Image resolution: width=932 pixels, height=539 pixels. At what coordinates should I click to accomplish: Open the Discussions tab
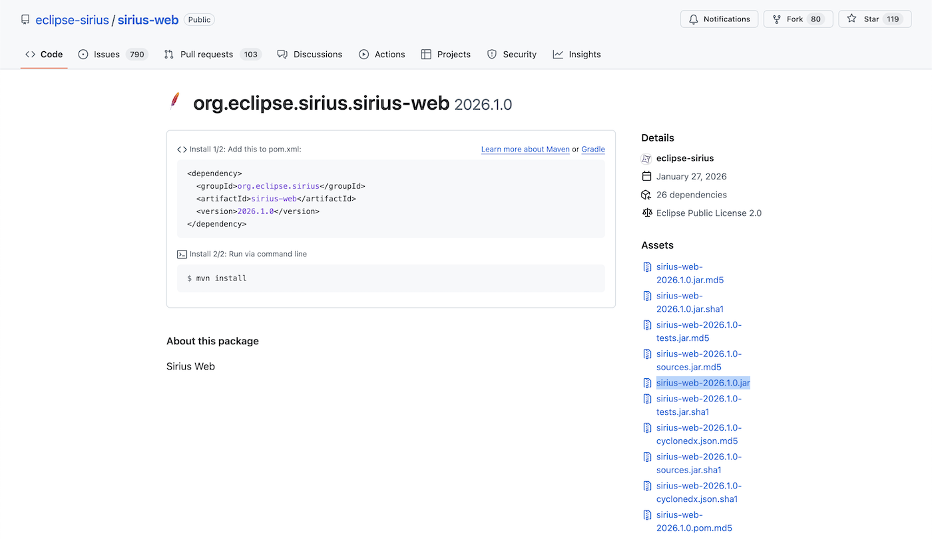pyautogui.click(x=310, y=54)
